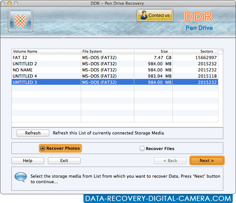The width and height of the screenshot is (236, 203).
Task: Click the Refresh button
Action: [33, 133]
